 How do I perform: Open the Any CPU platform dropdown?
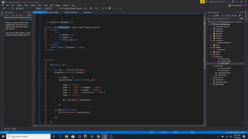pos(52,8)
